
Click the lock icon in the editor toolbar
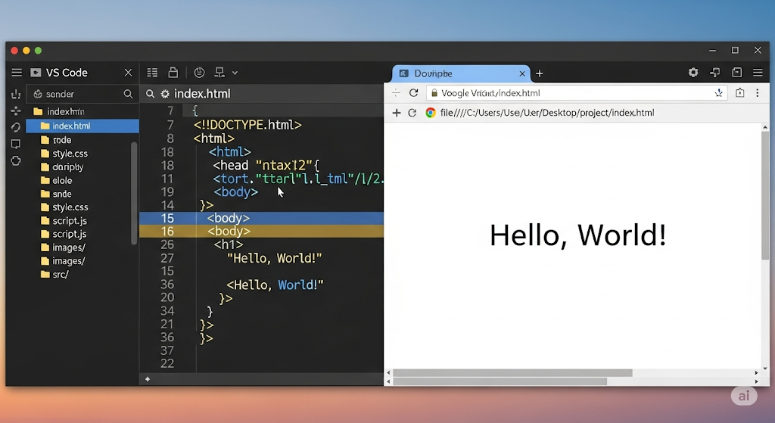173,73
